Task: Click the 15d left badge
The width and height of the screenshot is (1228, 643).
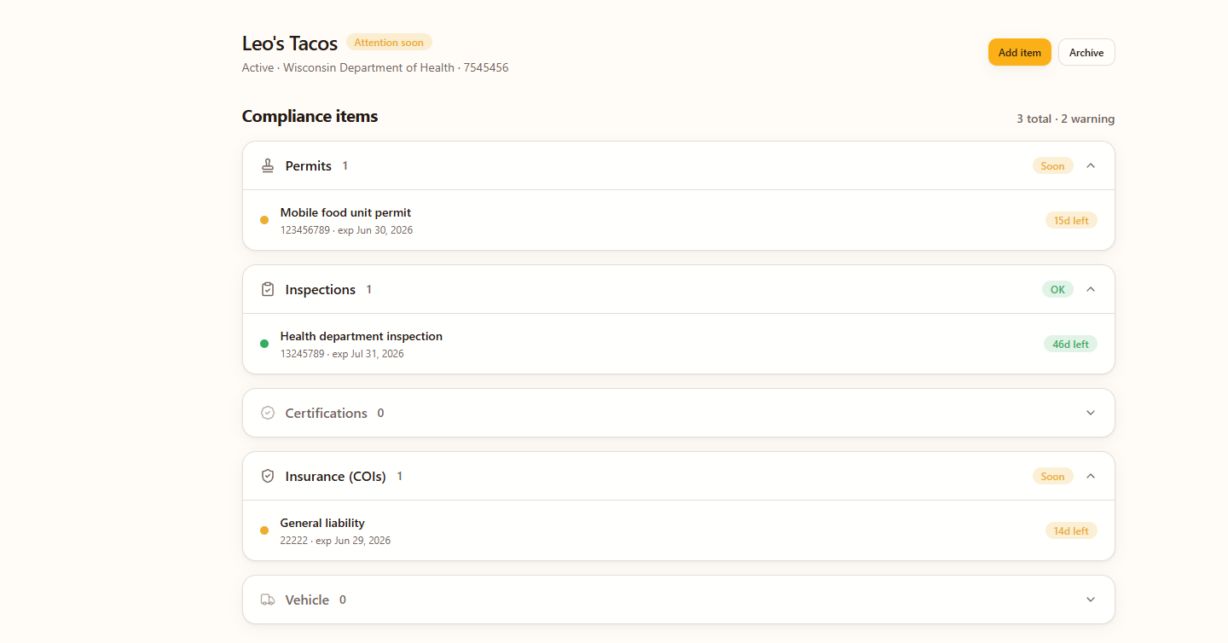Action: pyautogui.click(x=1071, y=221)
